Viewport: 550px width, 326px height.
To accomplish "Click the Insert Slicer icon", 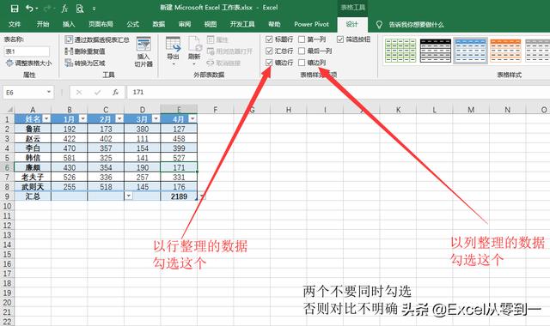I will click(144, 45).
